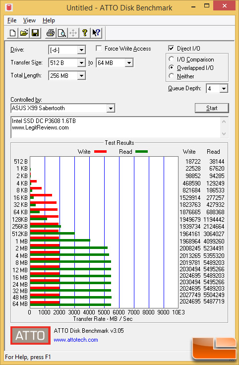This screenshot has height=365, width=239.
Task: Visit the www.attotech.com link
Action: 76,340
